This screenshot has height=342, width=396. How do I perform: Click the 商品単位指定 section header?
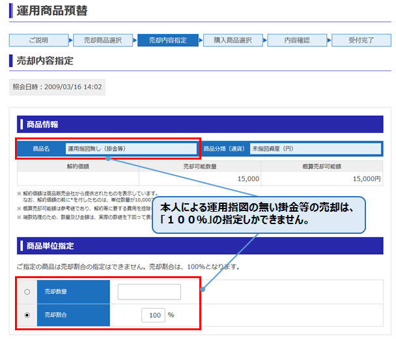[x=200, y=246]
